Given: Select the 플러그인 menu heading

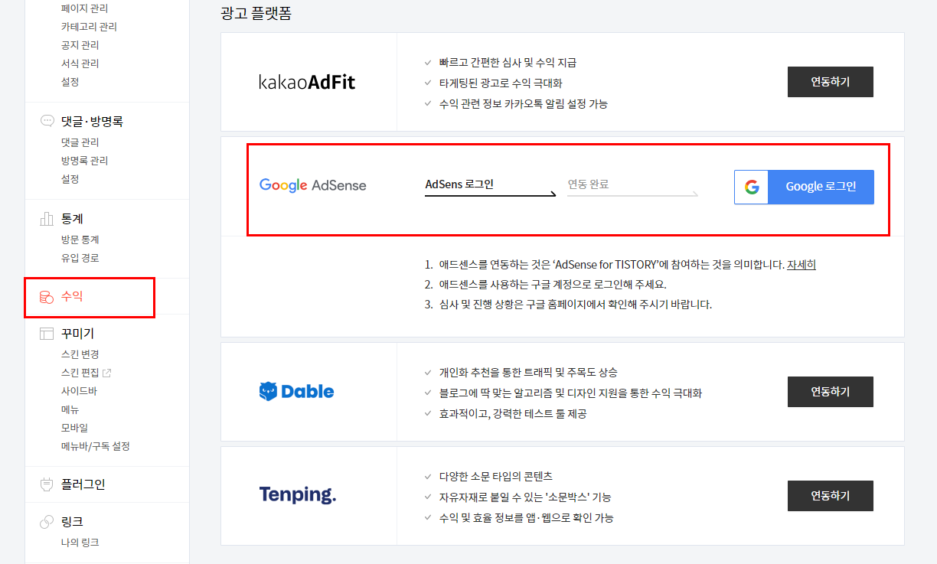Looking at the screenshot, I should pos(83,484).
